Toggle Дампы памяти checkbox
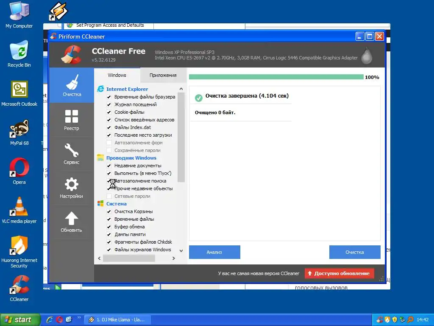This screenshot has height=326, width=434. pos(109,234)
